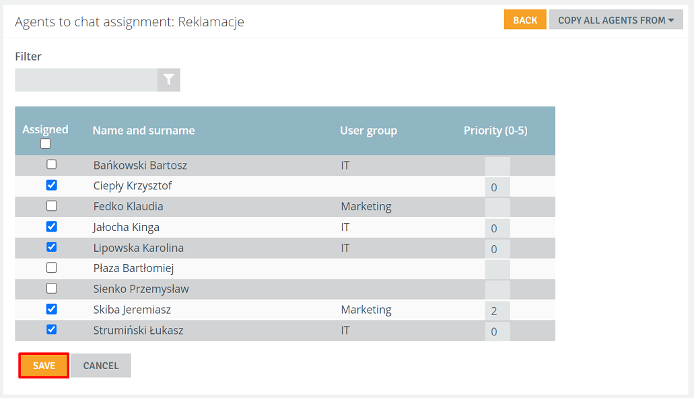Uncheck Lipowska Karolina checkbox
The height and width of the screenshot is (398, 694).
(x=51, y=247)
